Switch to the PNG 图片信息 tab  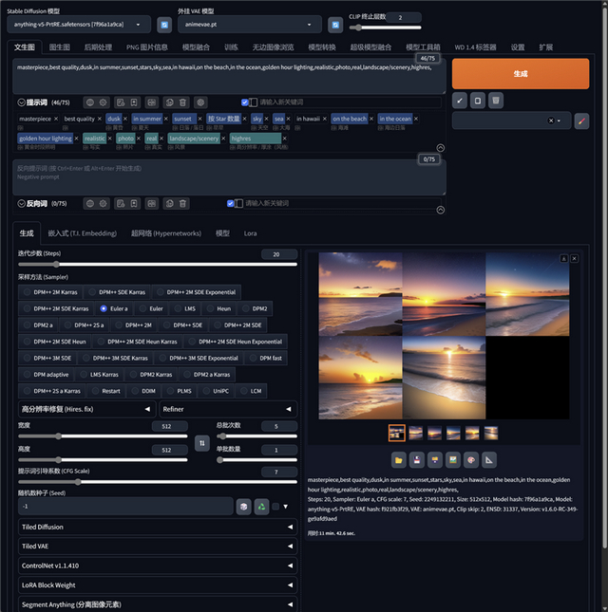145,46
